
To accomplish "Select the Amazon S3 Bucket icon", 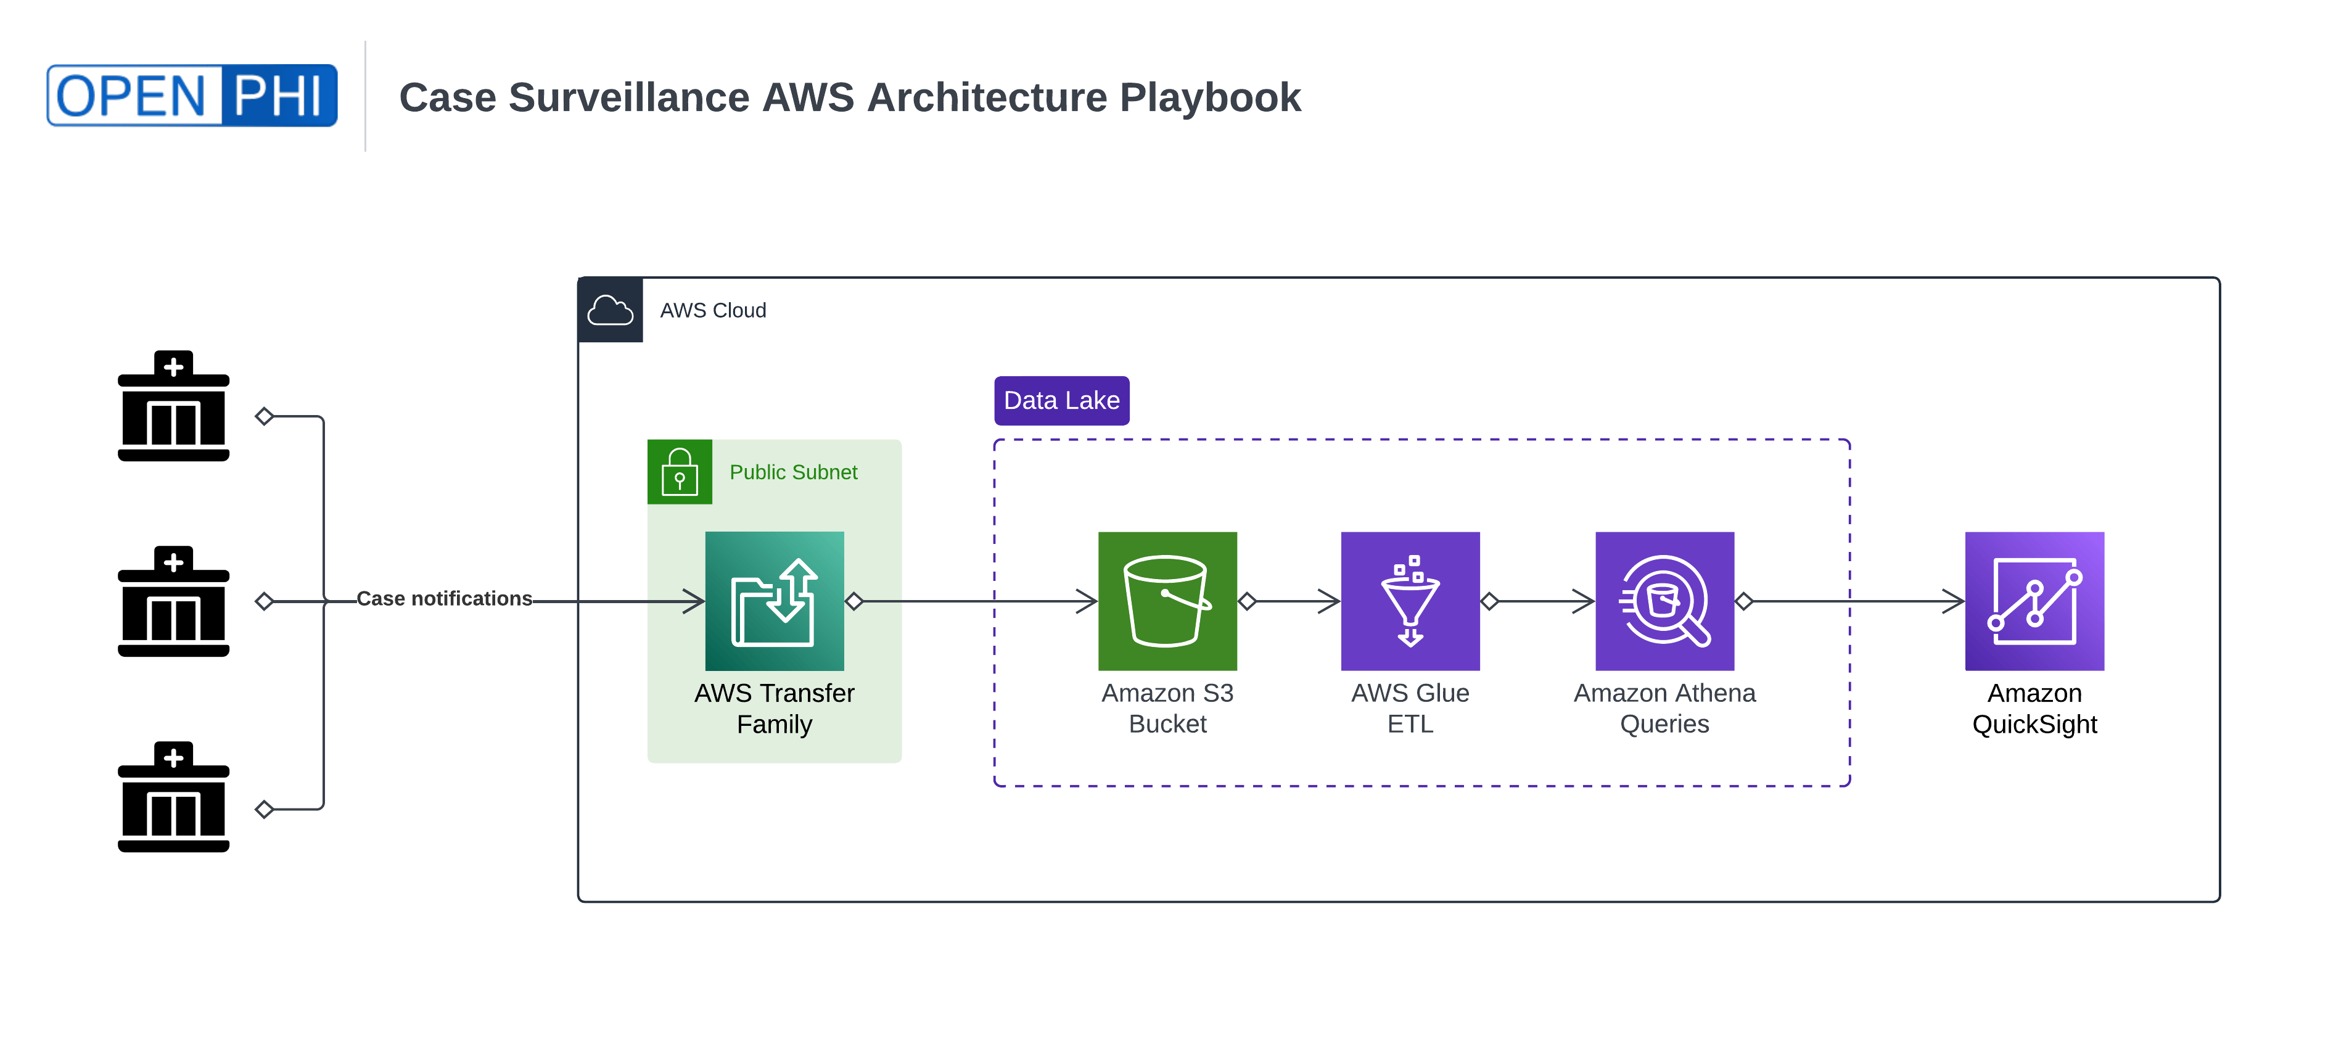I will (1167, 601).
